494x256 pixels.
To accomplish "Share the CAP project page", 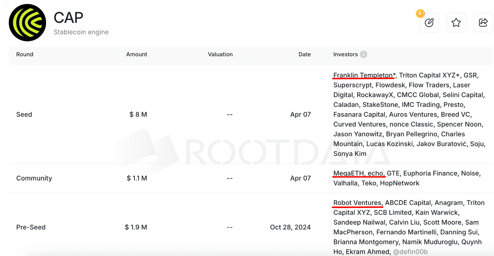I will click(x=483, y=23).
